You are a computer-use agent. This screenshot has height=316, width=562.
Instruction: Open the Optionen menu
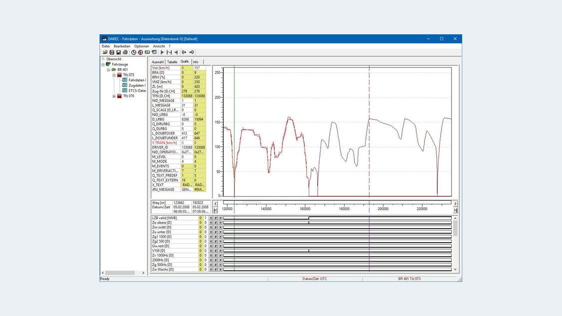click(141, 46)
